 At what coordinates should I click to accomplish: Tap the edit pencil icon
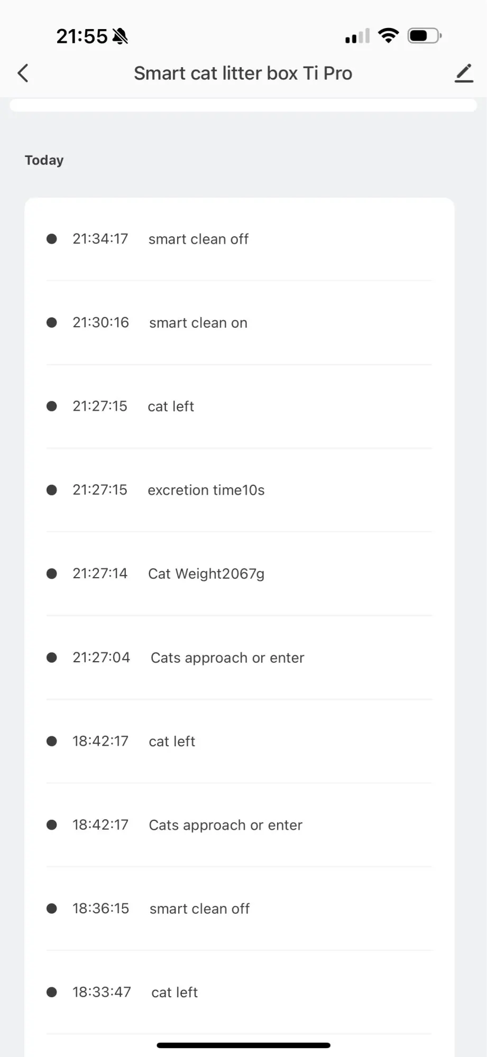point(464,73)
